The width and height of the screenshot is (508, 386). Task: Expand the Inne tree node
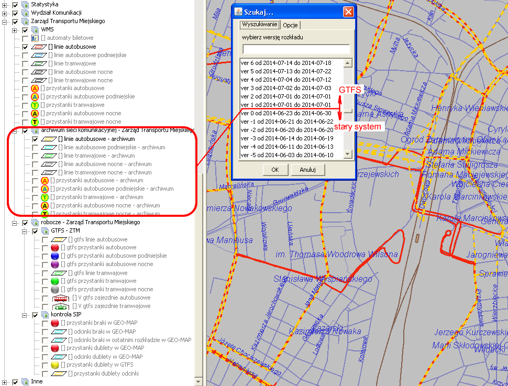coord(5,382)
